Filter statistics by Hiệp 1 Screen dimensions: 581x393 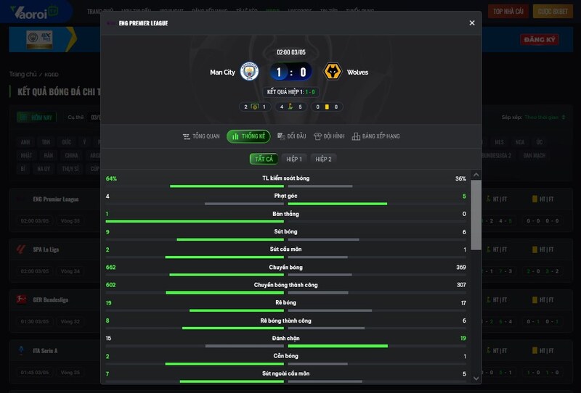pyautogui.click(x=294, y=159)
